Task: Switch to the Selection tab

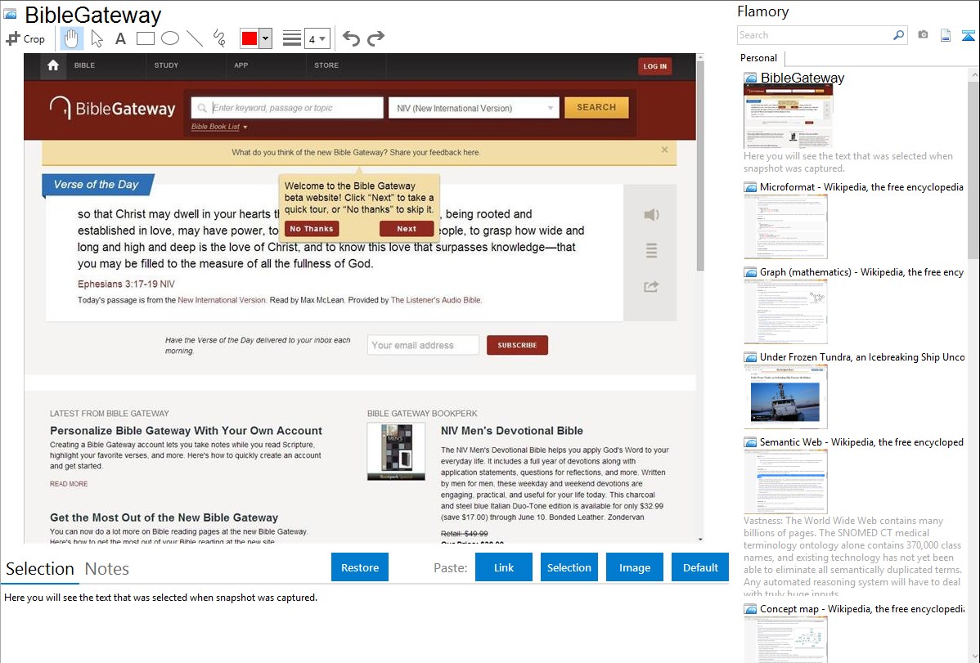Action: pos(40,569)
